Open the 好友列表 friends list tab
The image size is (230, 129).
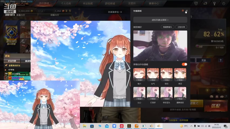click(x=12, y=61)
